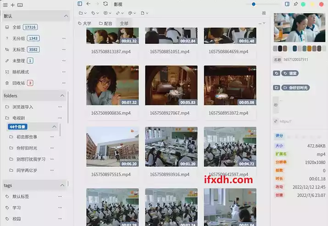
Task: Click the pin window icon
Action: (x=295, y=4)
